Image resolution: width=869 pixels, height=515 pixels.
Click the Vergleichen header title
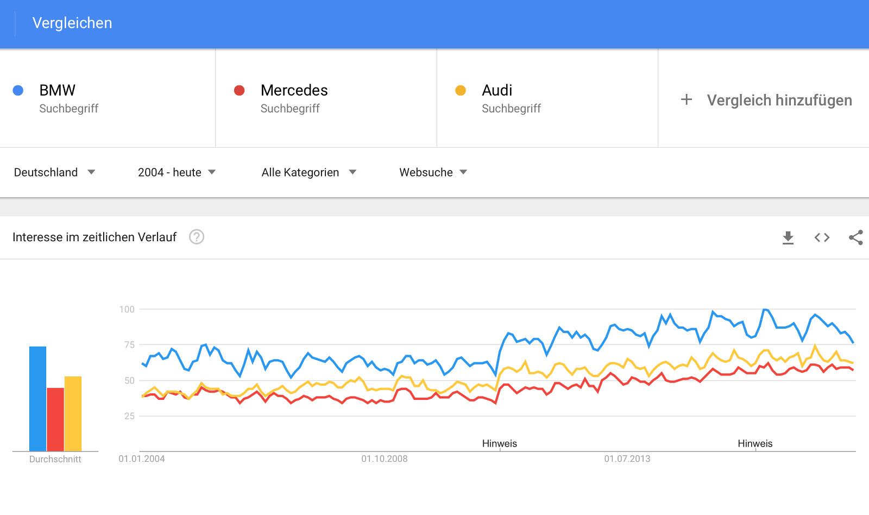click(72, 23)
